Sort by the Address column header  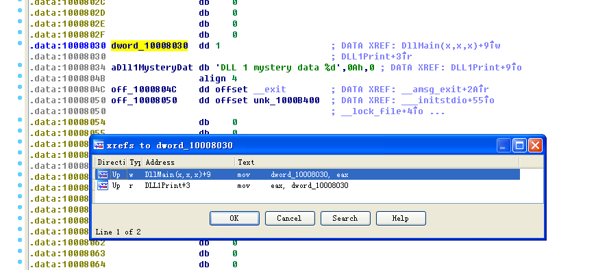pos(188,162)
